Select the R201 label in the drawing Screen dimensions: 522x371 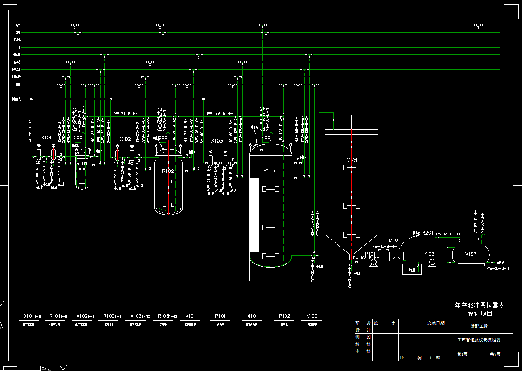click(427, 233)
